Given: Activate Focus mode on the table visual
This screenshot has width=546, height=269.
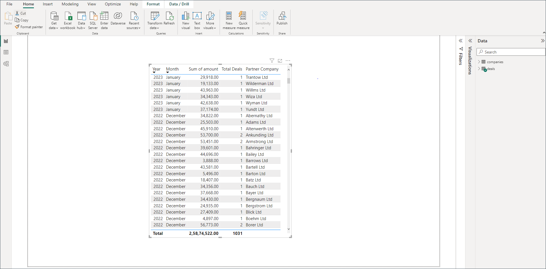Looking at the screenshot, I should click(280, 61).
